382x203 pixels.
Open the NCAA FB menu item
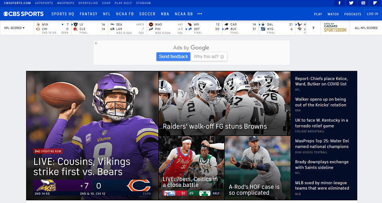(125, 14)
